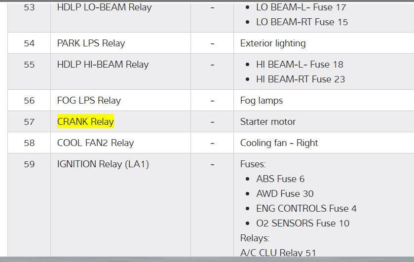Click the ABS Fuse 6 list item
The image size is (414, 262).
[280, 179]
